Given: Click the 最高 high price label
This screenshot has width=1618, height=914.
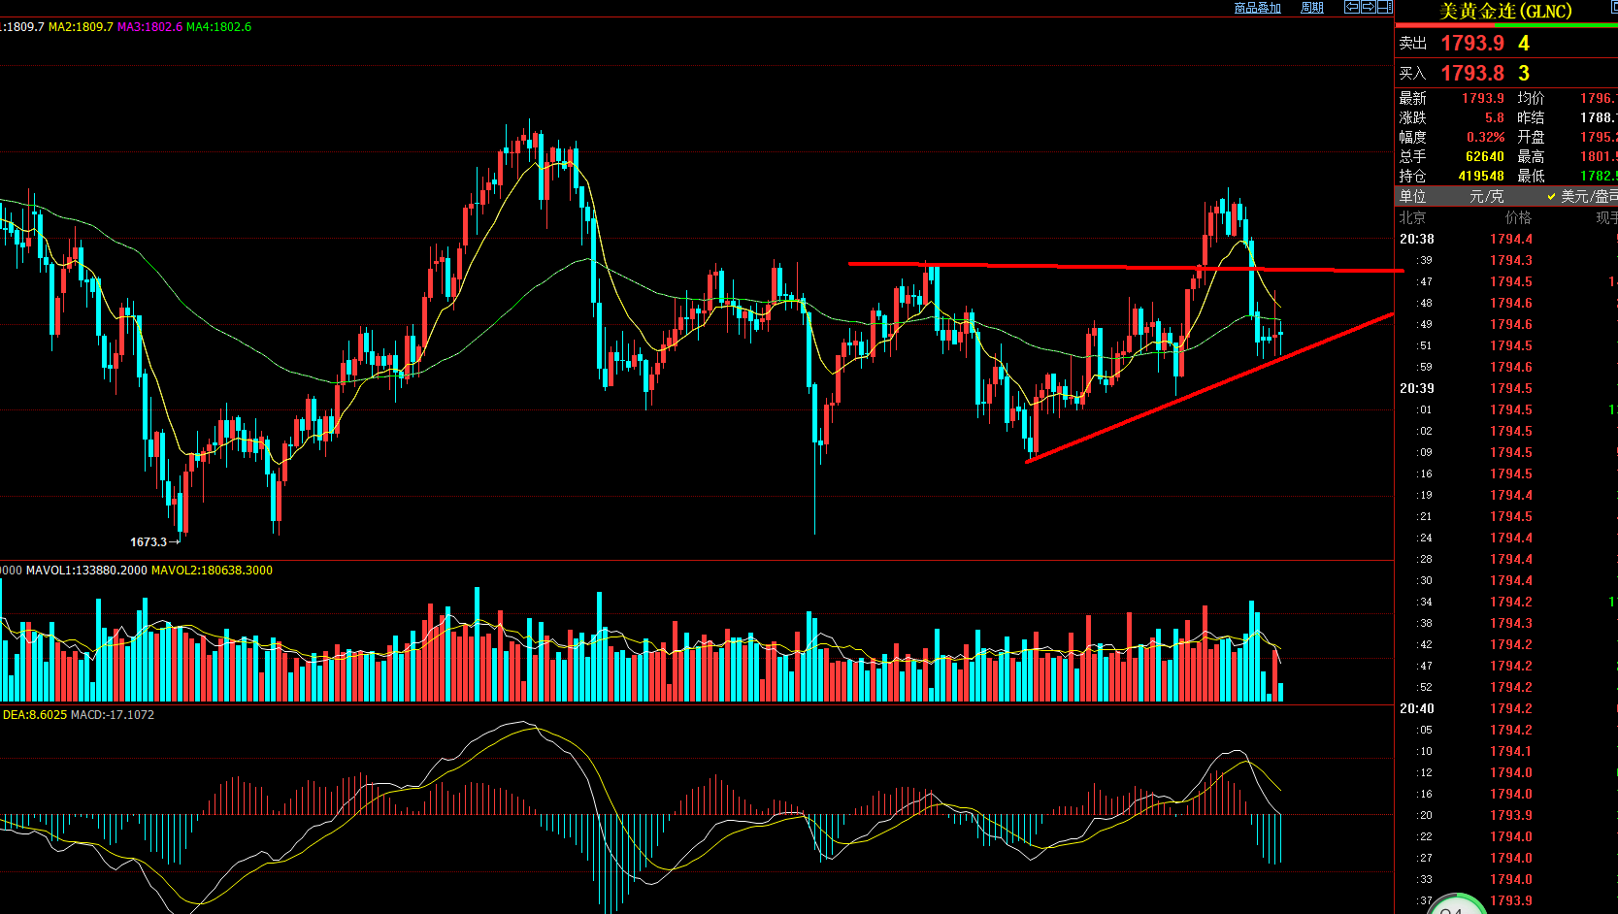Looking at the screenshot, I should [x=1531, y=156].
